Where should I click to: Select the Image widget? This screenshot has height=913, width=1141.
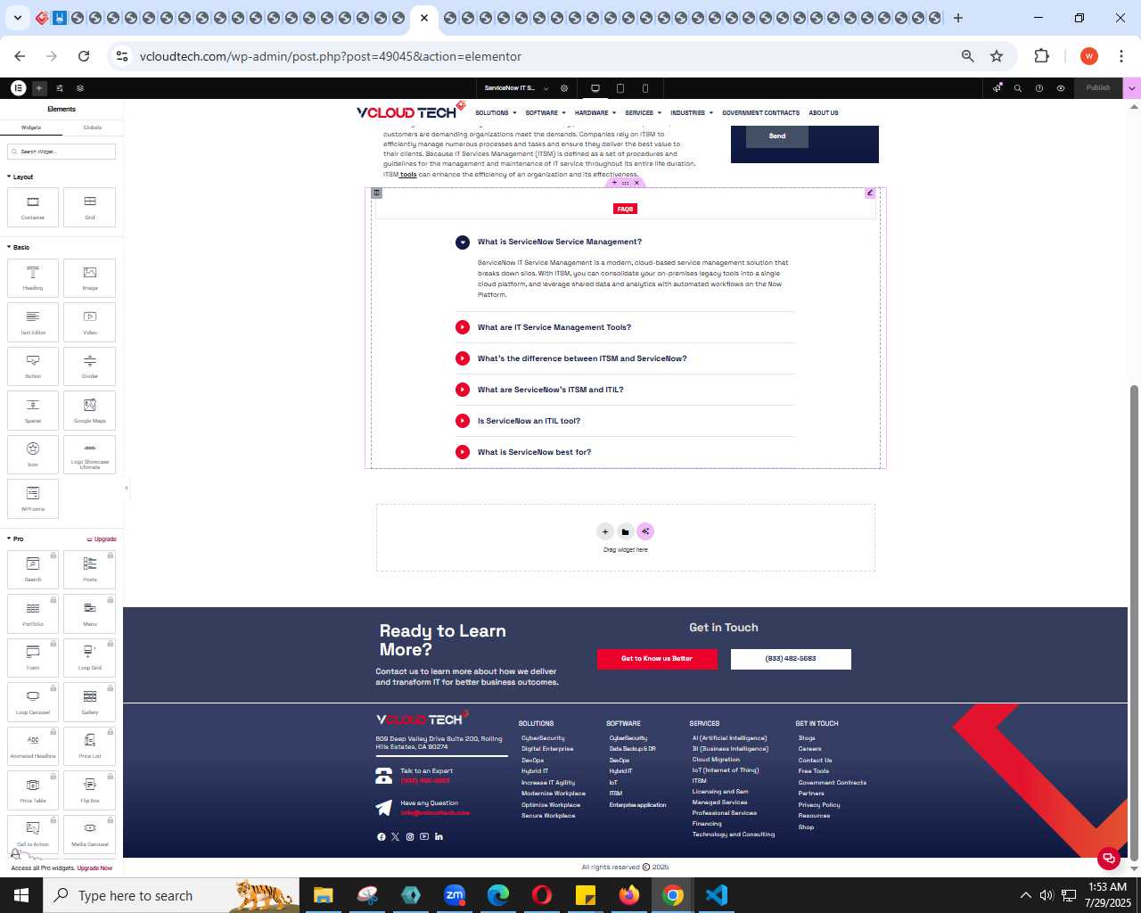(x=90, y=277)
